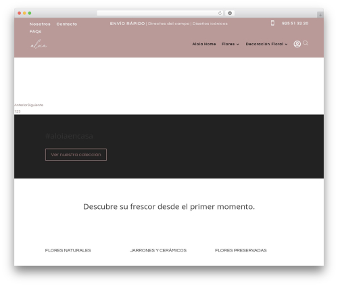Open the Contacto page link

pyautogui.click(x=67, y=24)
